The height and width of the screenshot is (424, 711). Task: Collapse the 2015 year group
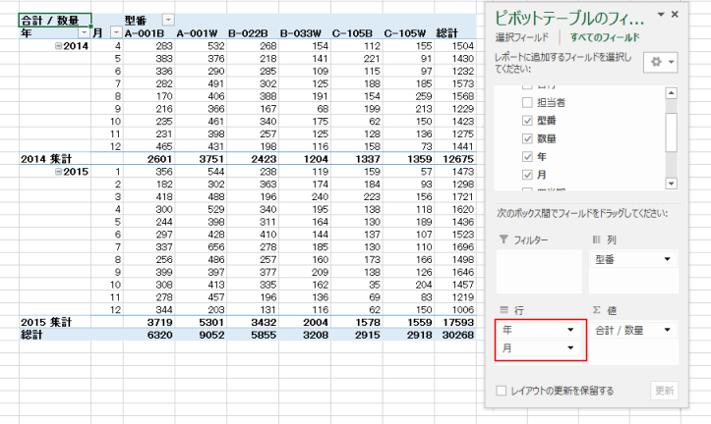58,172
